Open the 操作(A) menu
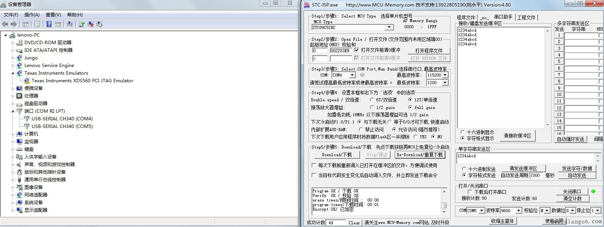 [x=32, y=15]
